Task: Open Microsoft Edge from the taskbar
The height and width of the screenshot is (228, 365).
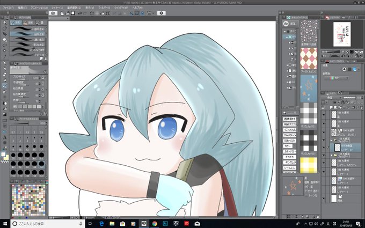Action: tap(101, 224)
